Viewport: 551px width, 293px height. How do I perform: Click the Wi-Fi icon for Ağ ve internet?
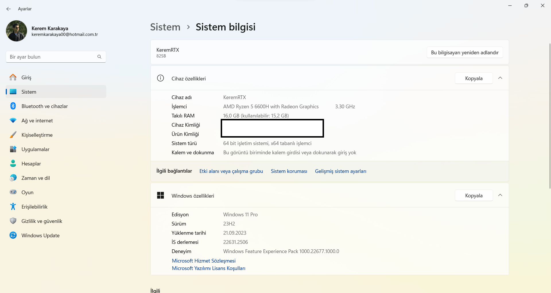point(13,120)
